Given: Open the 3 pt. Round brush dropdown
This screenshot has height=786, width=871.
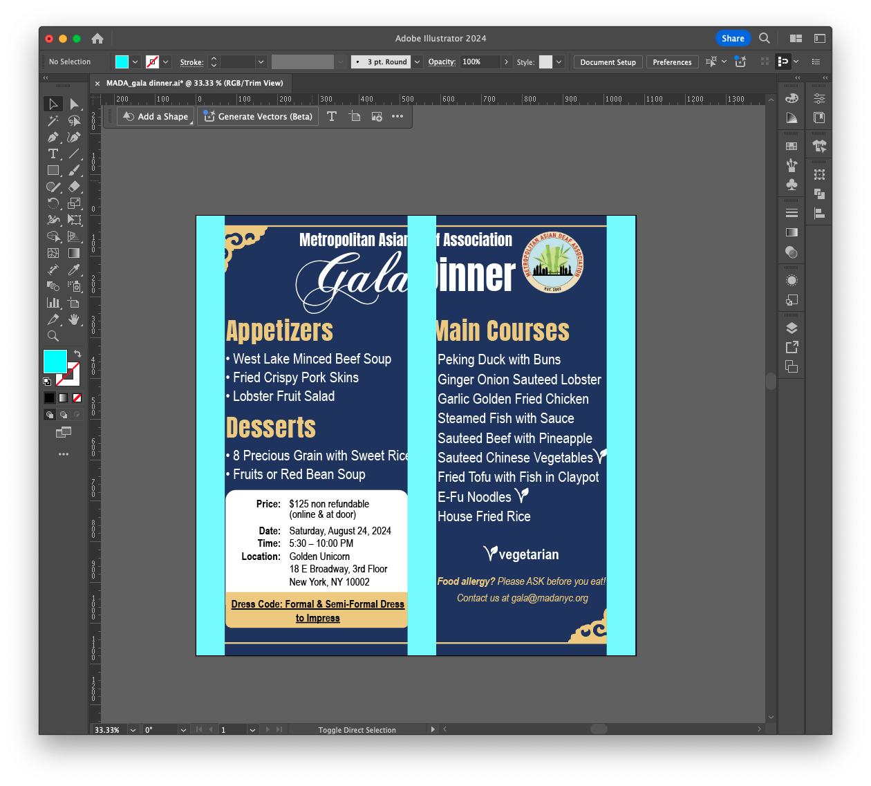Looking at the screenshot, I should [417, 62].
